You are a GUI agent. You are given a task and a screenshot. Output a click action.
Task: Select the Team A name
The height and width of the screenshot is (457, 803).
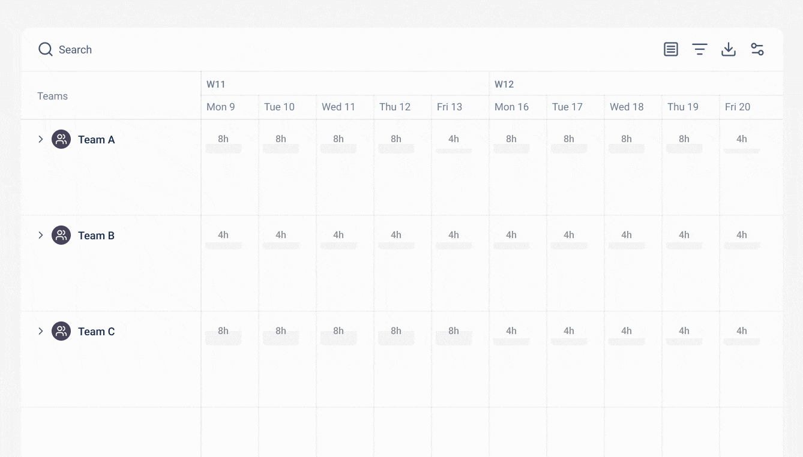tap(96, 140)
